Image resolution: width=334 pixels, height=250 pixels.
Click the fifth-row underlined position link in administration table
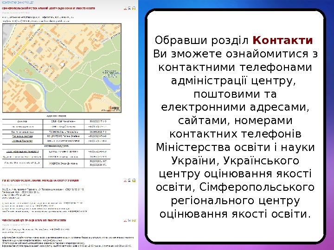22,141
